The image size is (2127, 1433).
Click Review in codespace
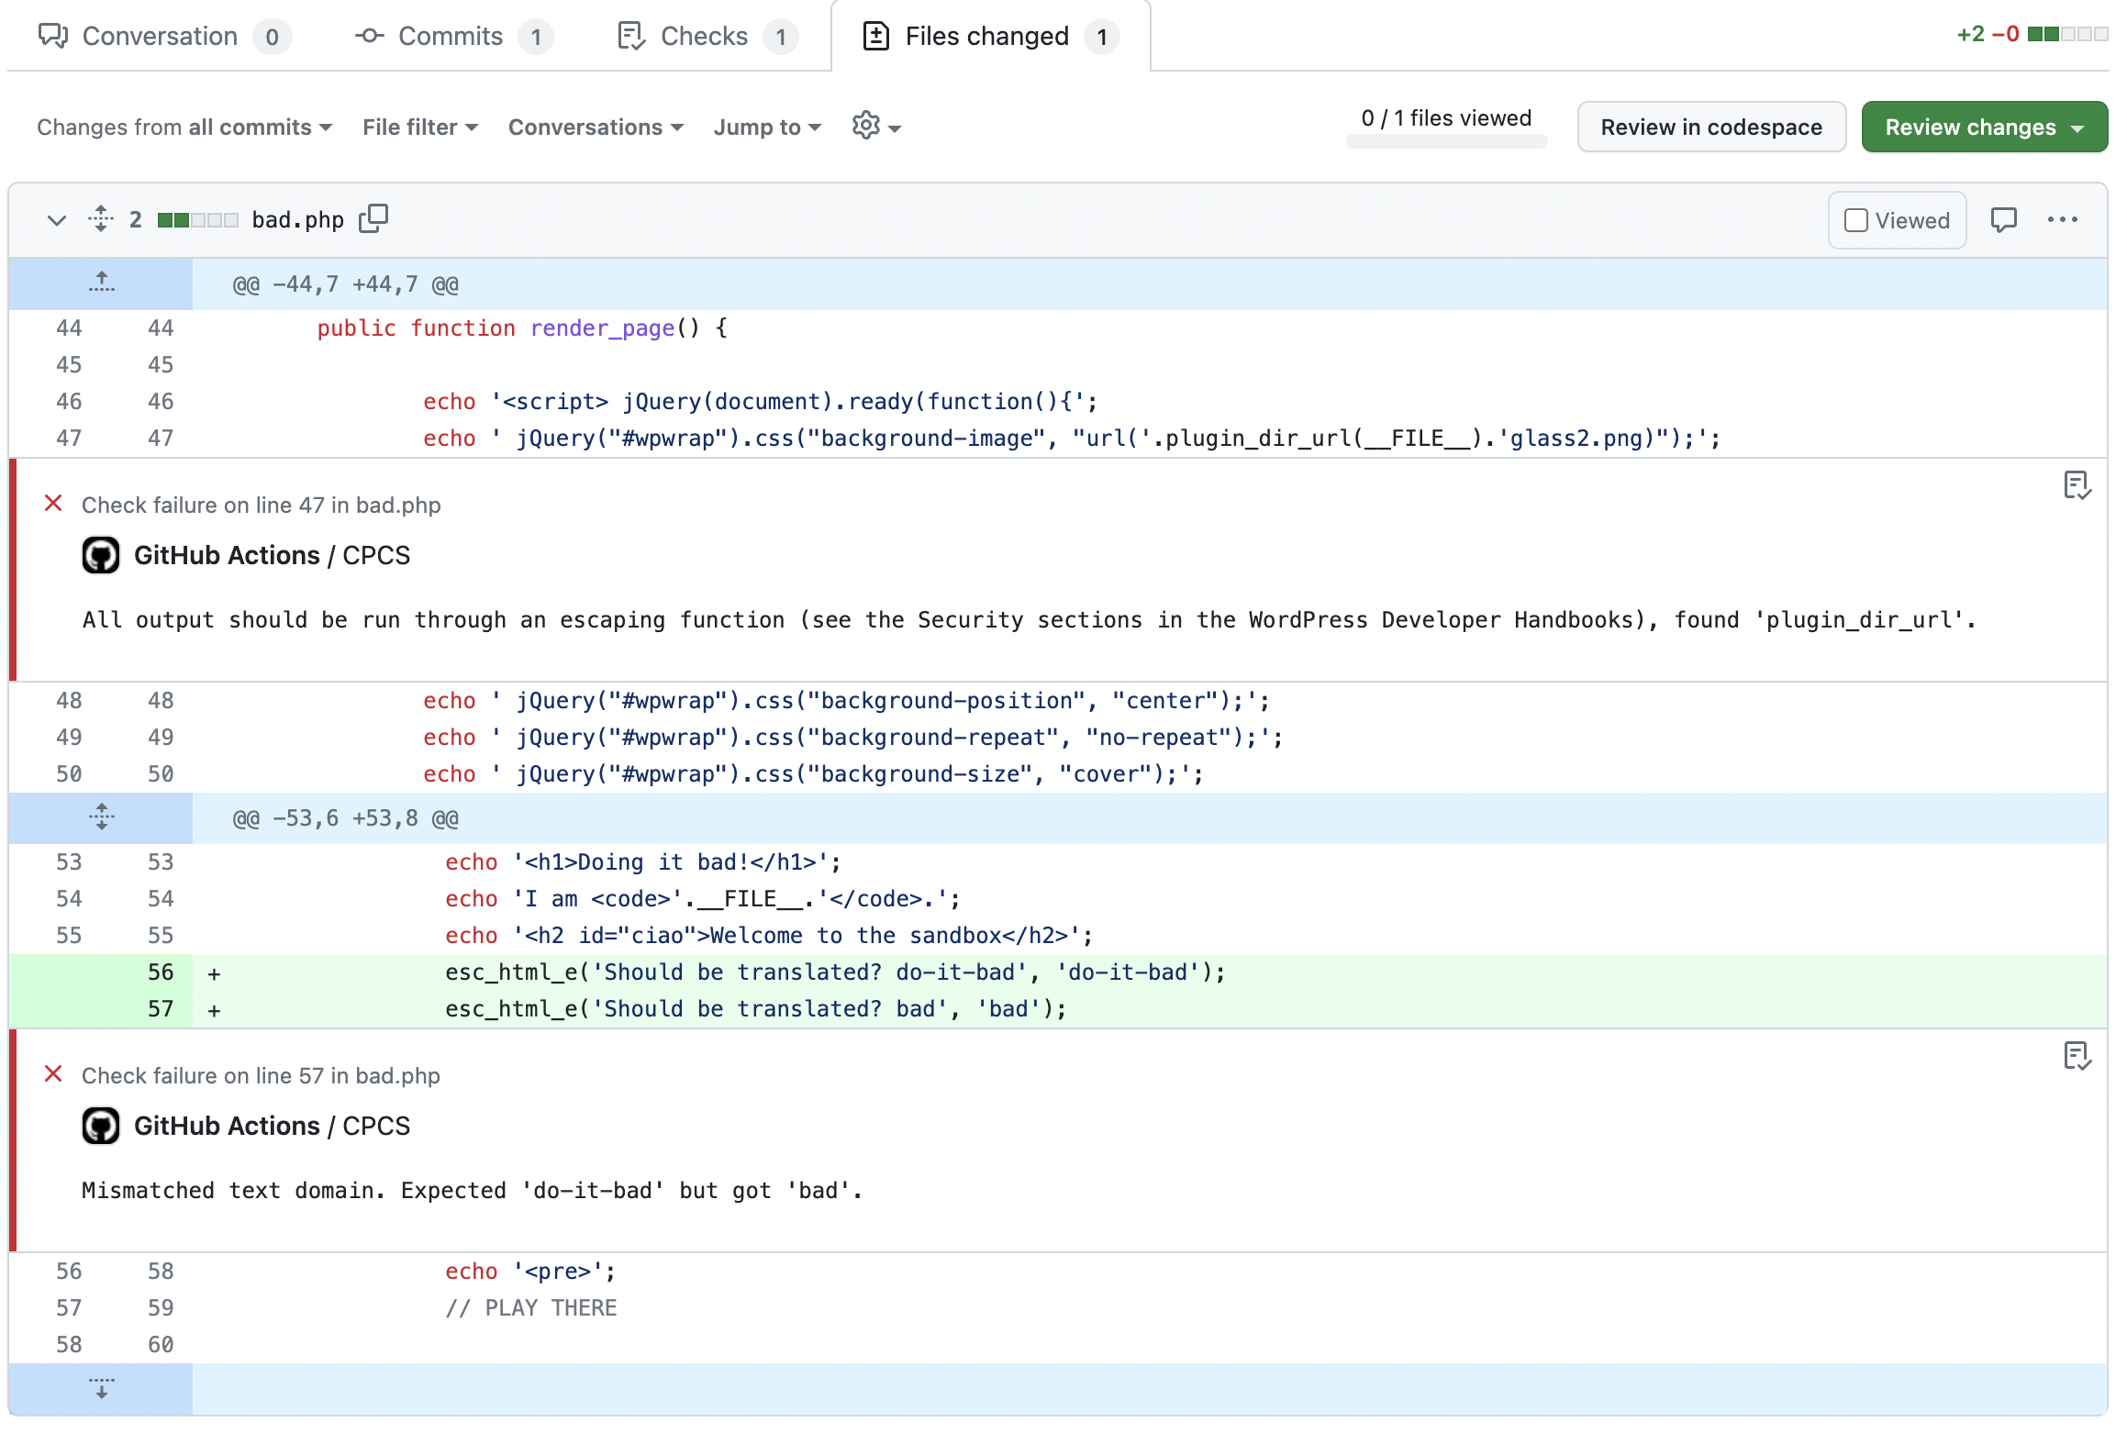tap(1710, 127)
